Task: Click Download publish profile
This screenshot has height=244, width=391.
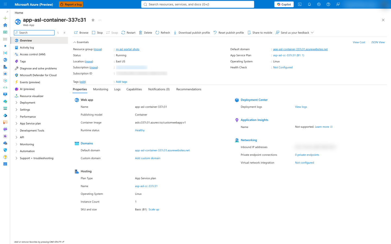Action: pos(192,33)
